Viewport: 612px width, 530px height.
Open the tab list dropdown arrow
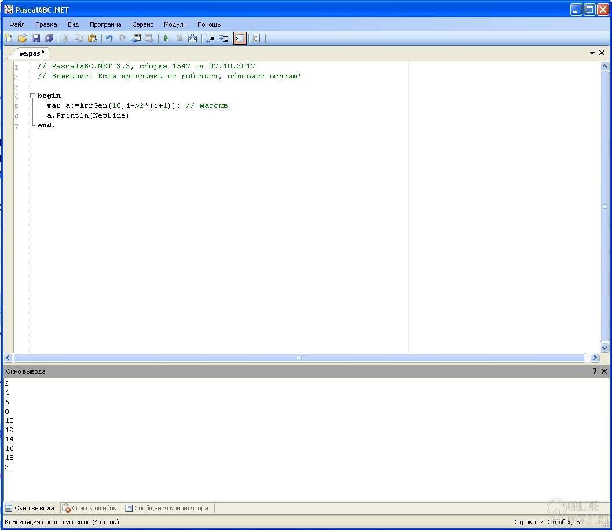592,53
